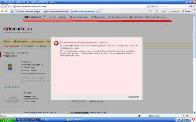The height and width of the screenshot is (122, 196).
Task: Click Add to Favorites star-plus icon
Action: pos(6,11)
